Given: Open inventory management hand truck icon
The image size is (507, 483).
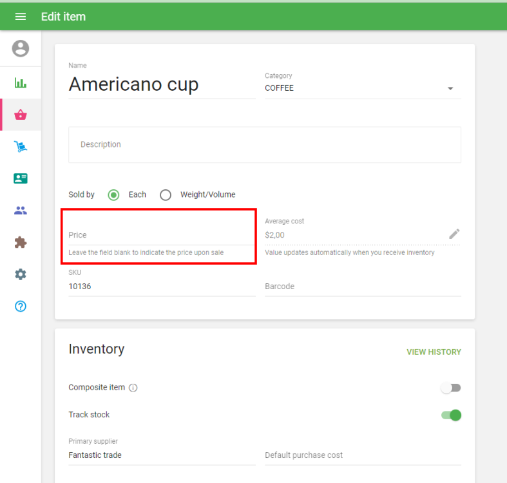Looking at the screenshot, I should coord(21,147).
